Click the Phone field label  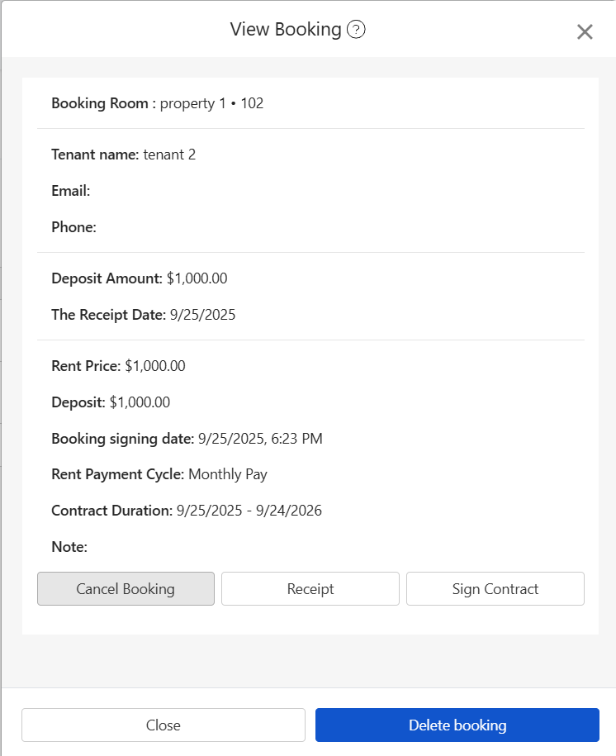click(74, 227)
